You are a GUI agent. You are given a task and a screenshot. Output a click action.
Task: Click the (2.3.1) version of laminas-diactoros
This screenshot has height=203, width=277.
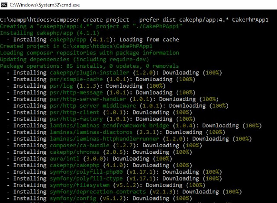pyautogui.click(x=148, y=132)
